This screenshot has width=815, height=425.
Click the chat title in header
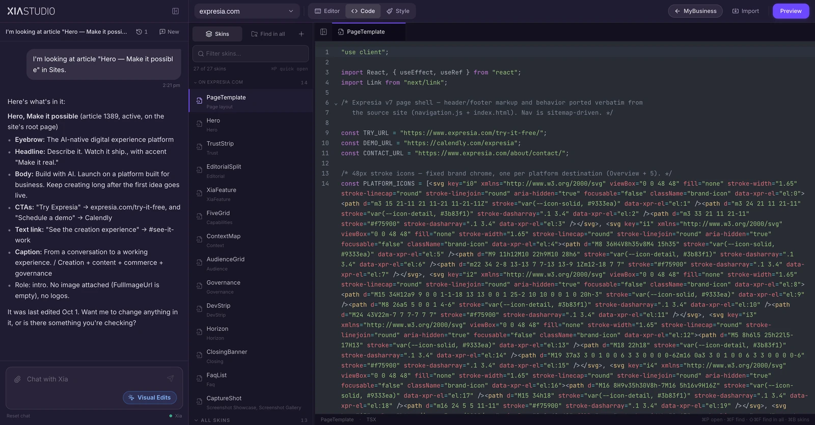point(66,32)
